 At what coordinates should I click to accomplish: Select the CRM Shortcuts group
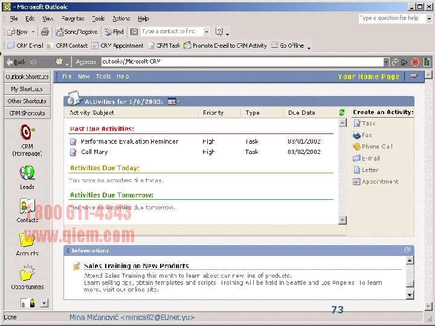point(27,113)
